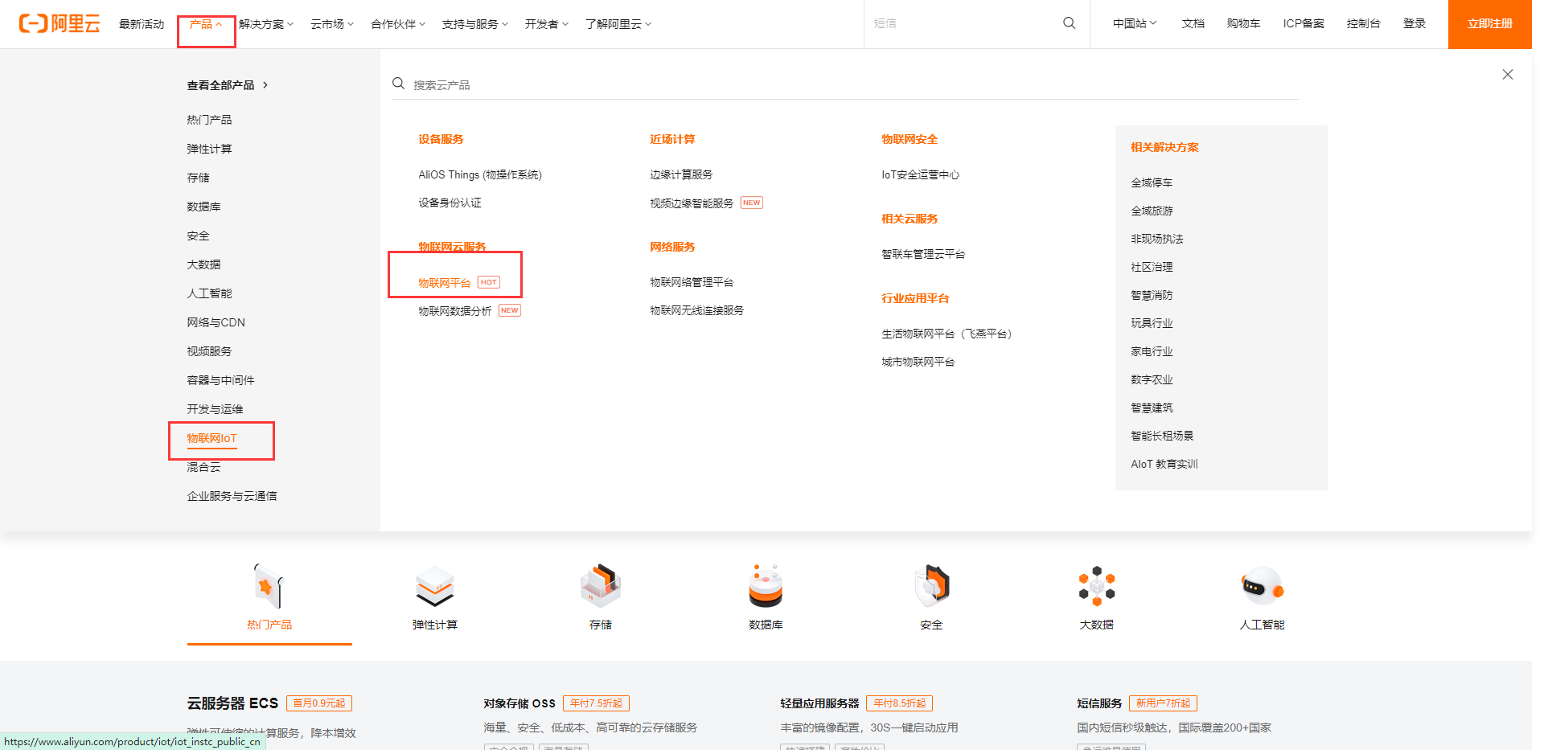Viewport: 1544px width, 750px height.
Task: Open IoT安全运营中心 link
Action: pos(920,174)
